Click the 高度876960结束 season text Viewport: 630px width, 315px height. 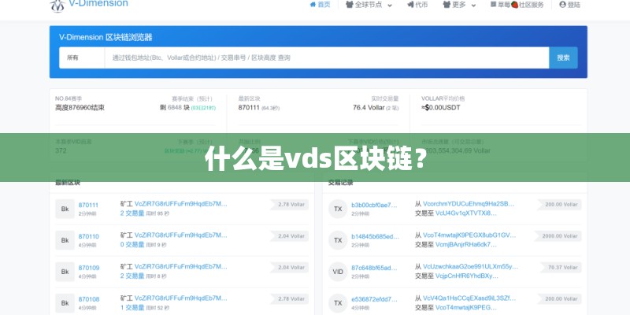(80, 108)
